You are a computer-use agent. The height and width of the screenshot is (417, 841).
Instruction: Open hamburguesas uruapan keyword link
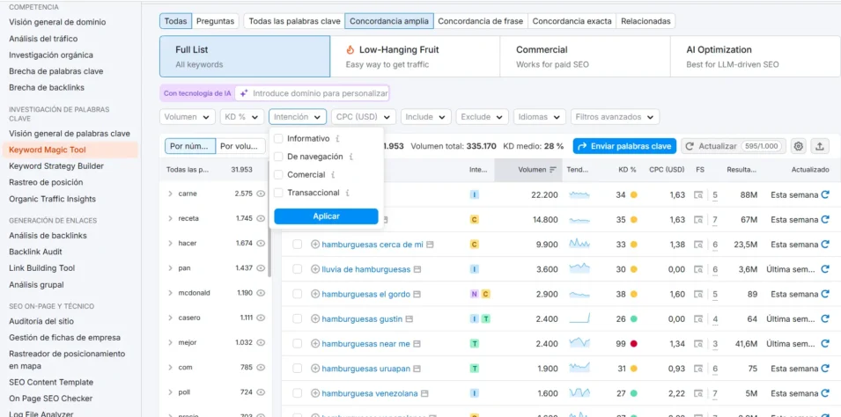(x=365, y=369)
